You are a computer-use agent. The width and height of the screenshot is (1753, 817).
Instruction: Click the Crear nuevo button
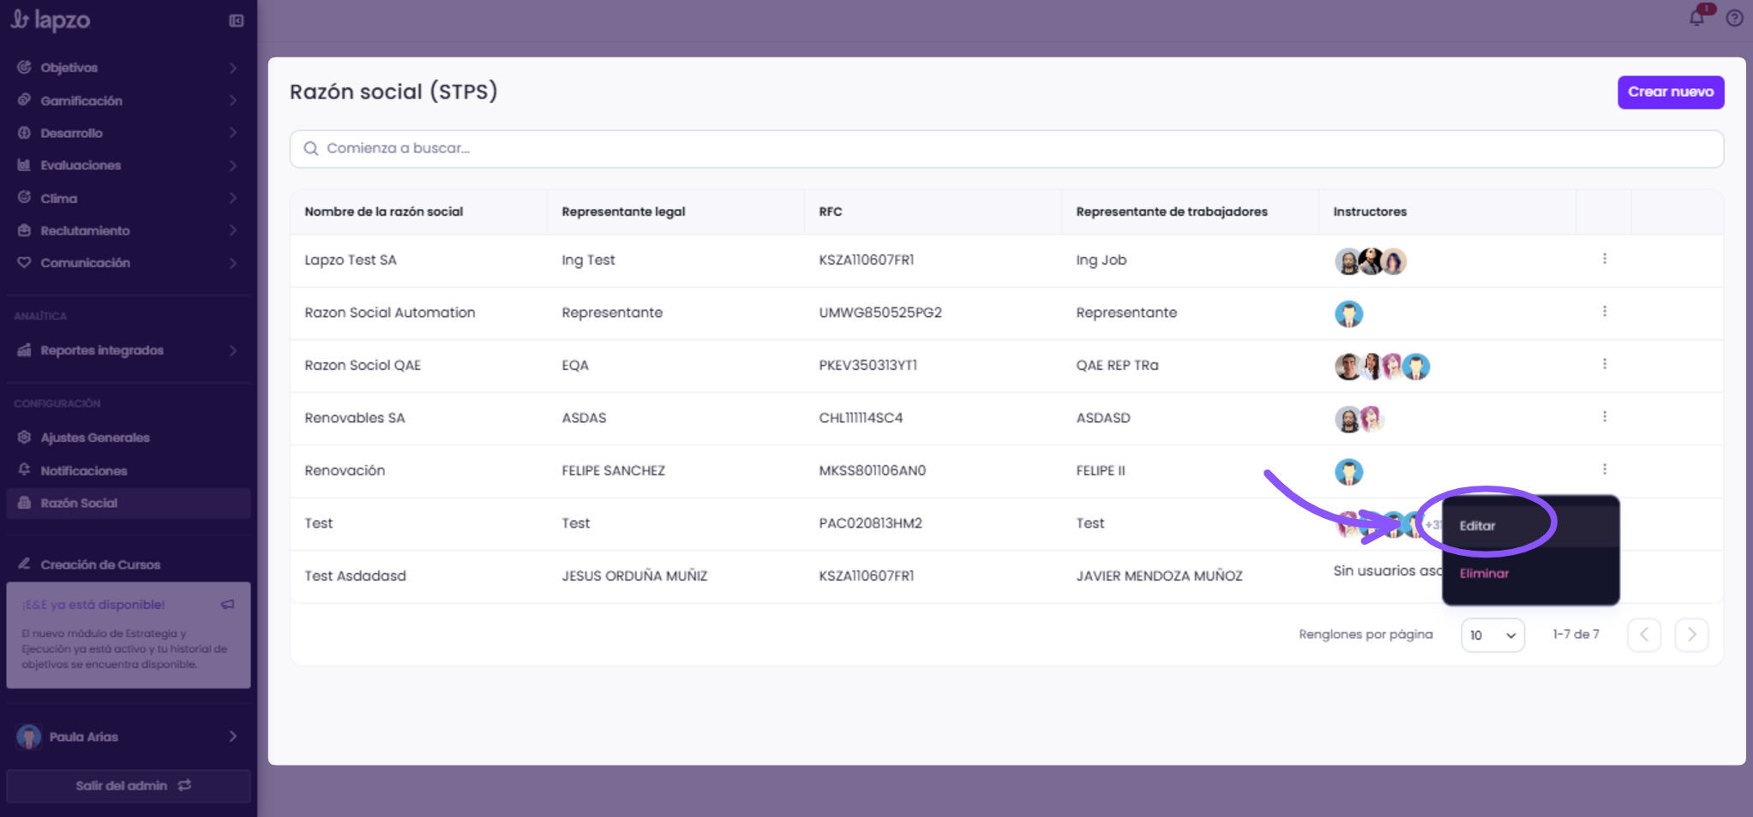point(1671,92)
